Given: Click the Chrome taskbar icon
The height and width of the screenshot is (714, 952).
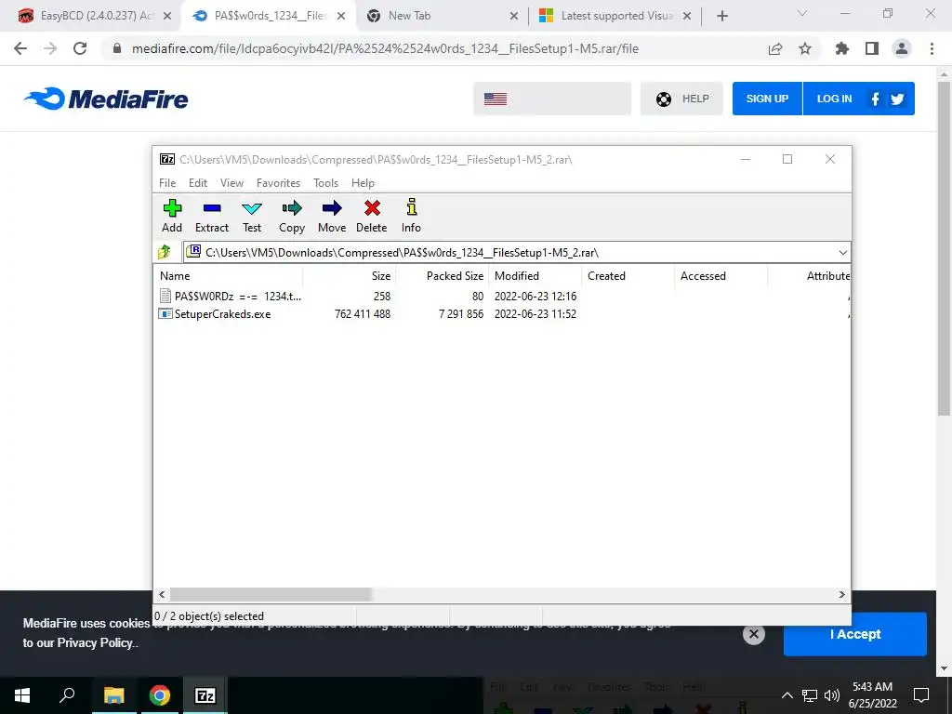Looking at the screenshot, I should 160,695.
